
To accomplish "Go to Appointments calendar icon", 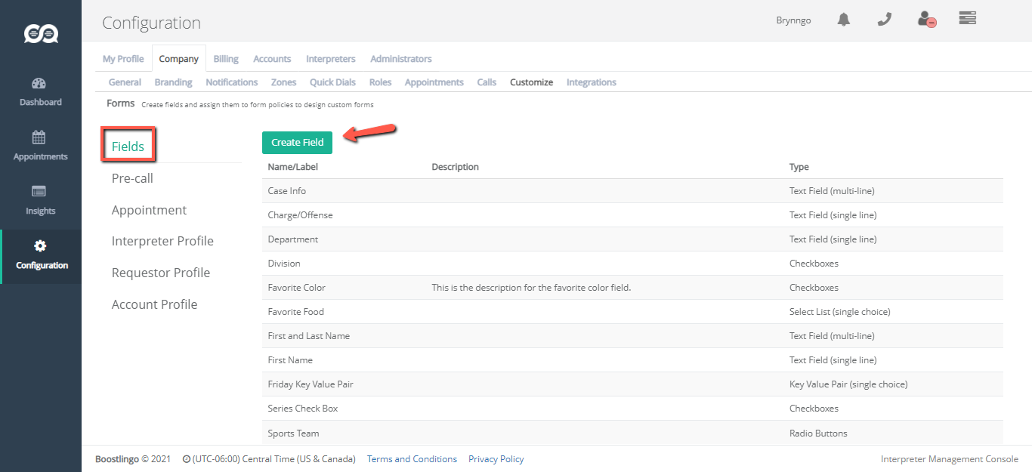I will coord(39,137).
